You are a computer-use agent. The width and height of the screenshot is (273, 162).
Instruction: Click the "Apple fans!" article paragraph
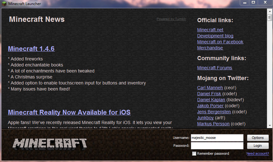90,125
